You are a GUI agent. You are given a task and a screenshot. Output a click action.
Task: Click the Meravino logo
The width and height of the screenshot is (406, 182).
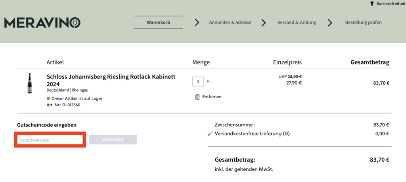42,23
